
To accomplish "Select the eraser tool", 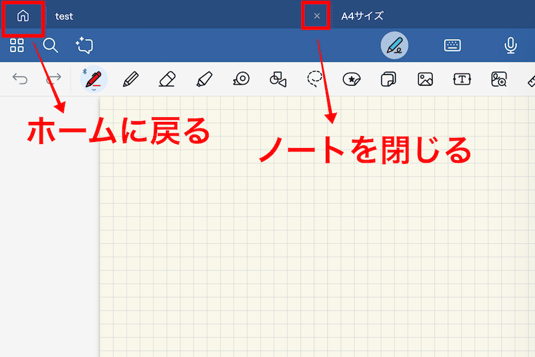I will pyautogui.click(x=167, y=79).
